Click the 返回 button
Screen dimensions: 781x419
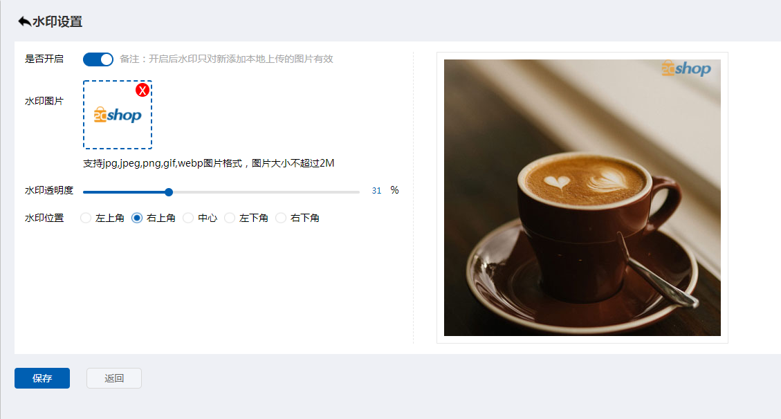pos(114,378)
